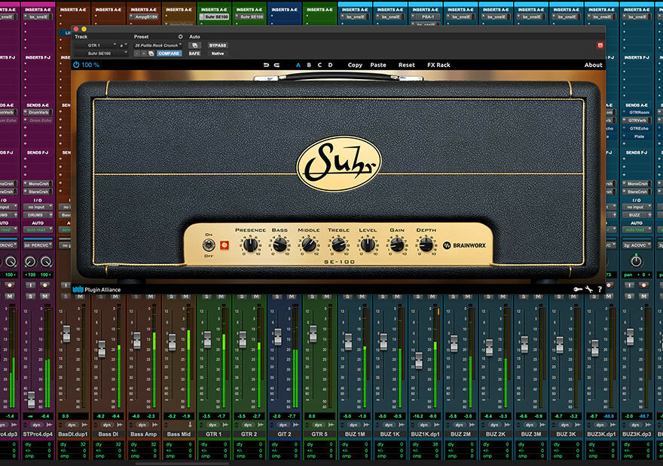This screenshot has height=466, width=663.
Task: Click the GTR 1 channel volume fader
Action: point(207,339)
